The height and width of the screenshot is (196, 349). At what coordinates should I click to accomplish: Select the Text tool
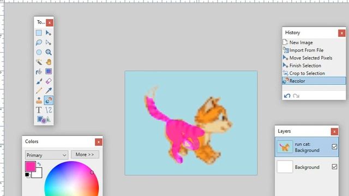click(x=39, y=110)
